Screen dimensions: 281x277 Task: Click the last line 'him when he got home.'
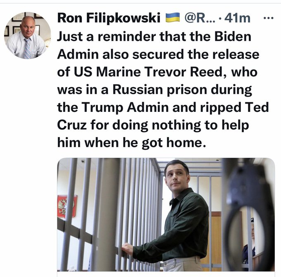tap(131, 143)
